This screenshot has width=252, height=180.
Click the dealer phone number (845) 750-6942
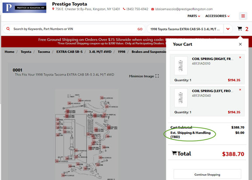[x=137, y=9]
